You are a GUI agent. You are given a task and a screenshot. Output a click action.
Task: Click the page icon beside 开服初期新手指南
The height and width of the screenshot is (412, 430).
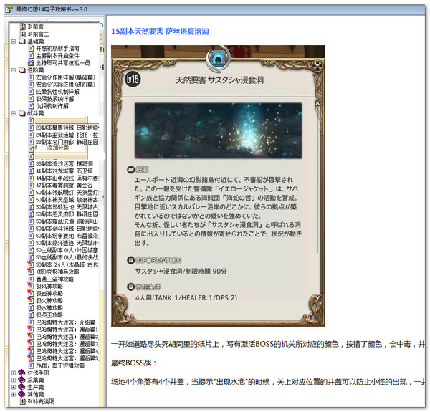32,48
